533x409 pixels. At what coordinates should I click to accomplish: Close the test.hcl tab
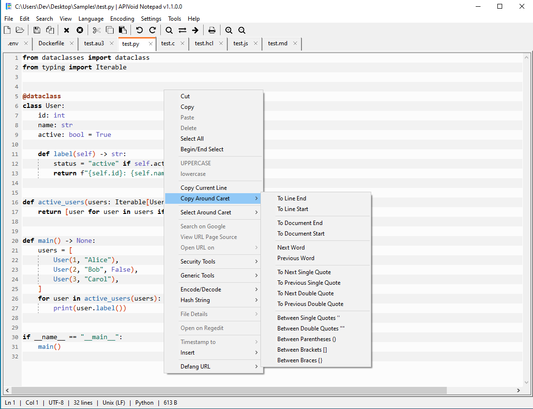(x=221, y=43)
